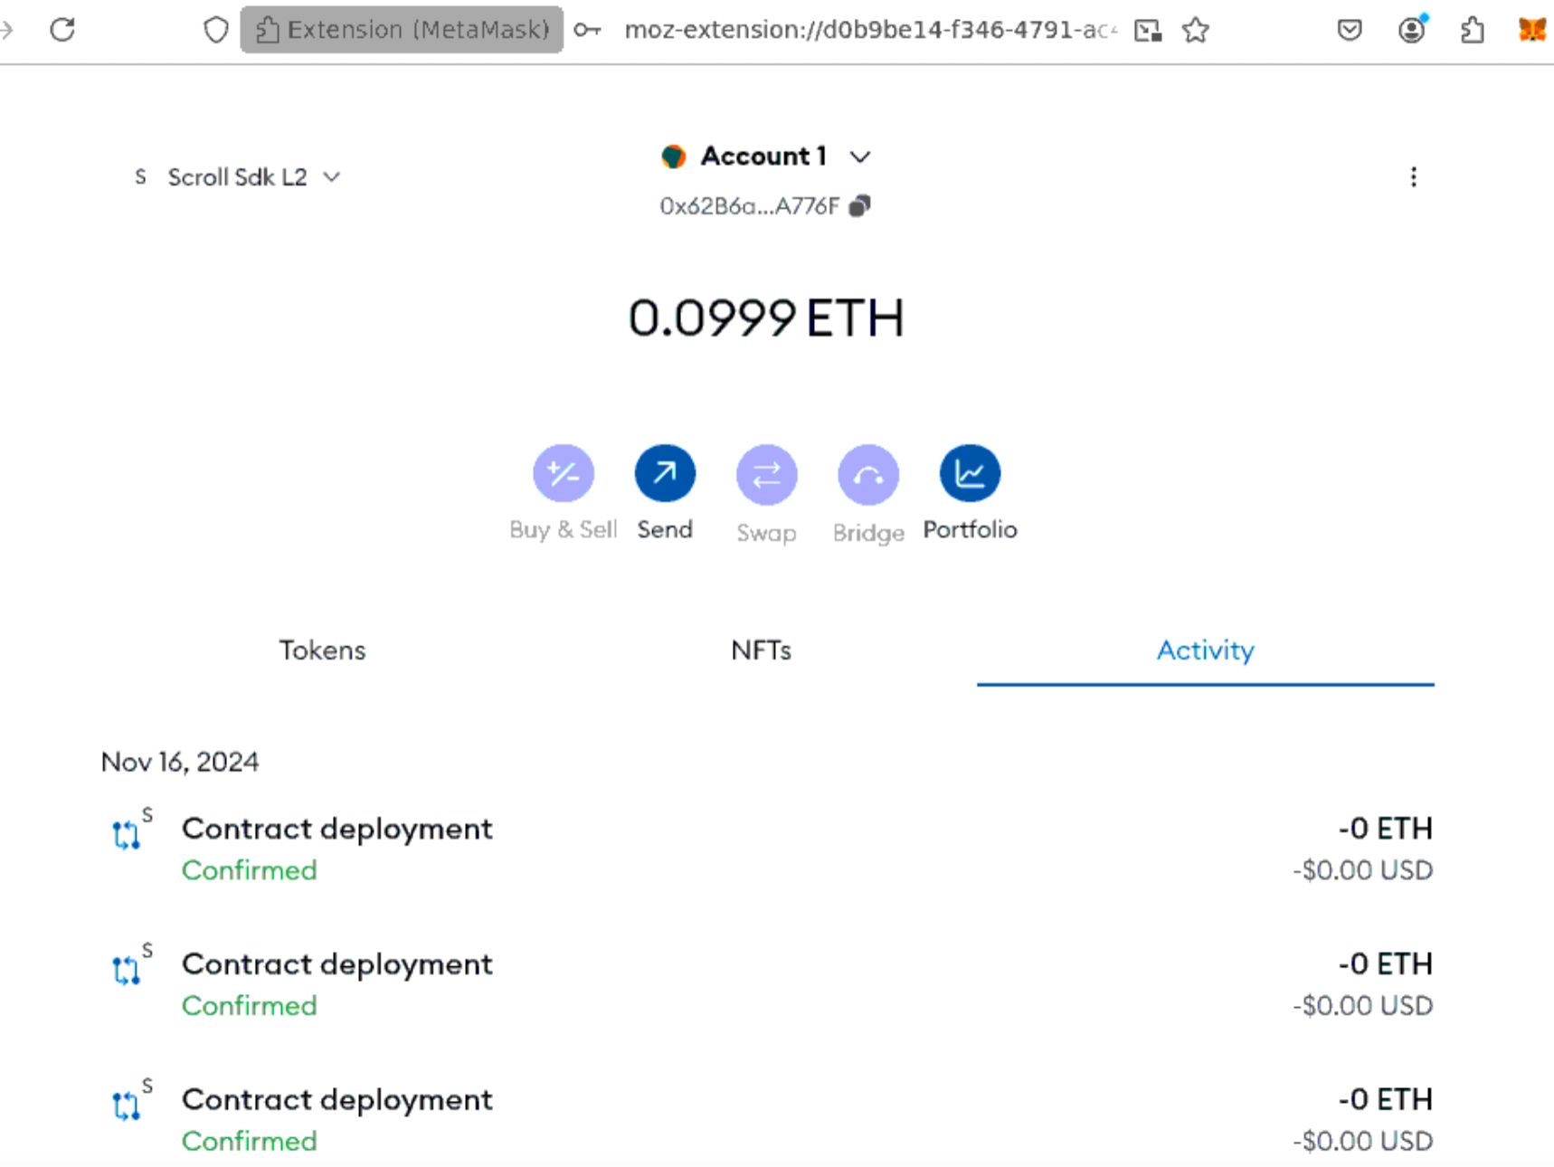Click the picture-in-picture style icon in URL bar
The height and width of the screenshot is (1167, 1554).
pos(1148,31)
